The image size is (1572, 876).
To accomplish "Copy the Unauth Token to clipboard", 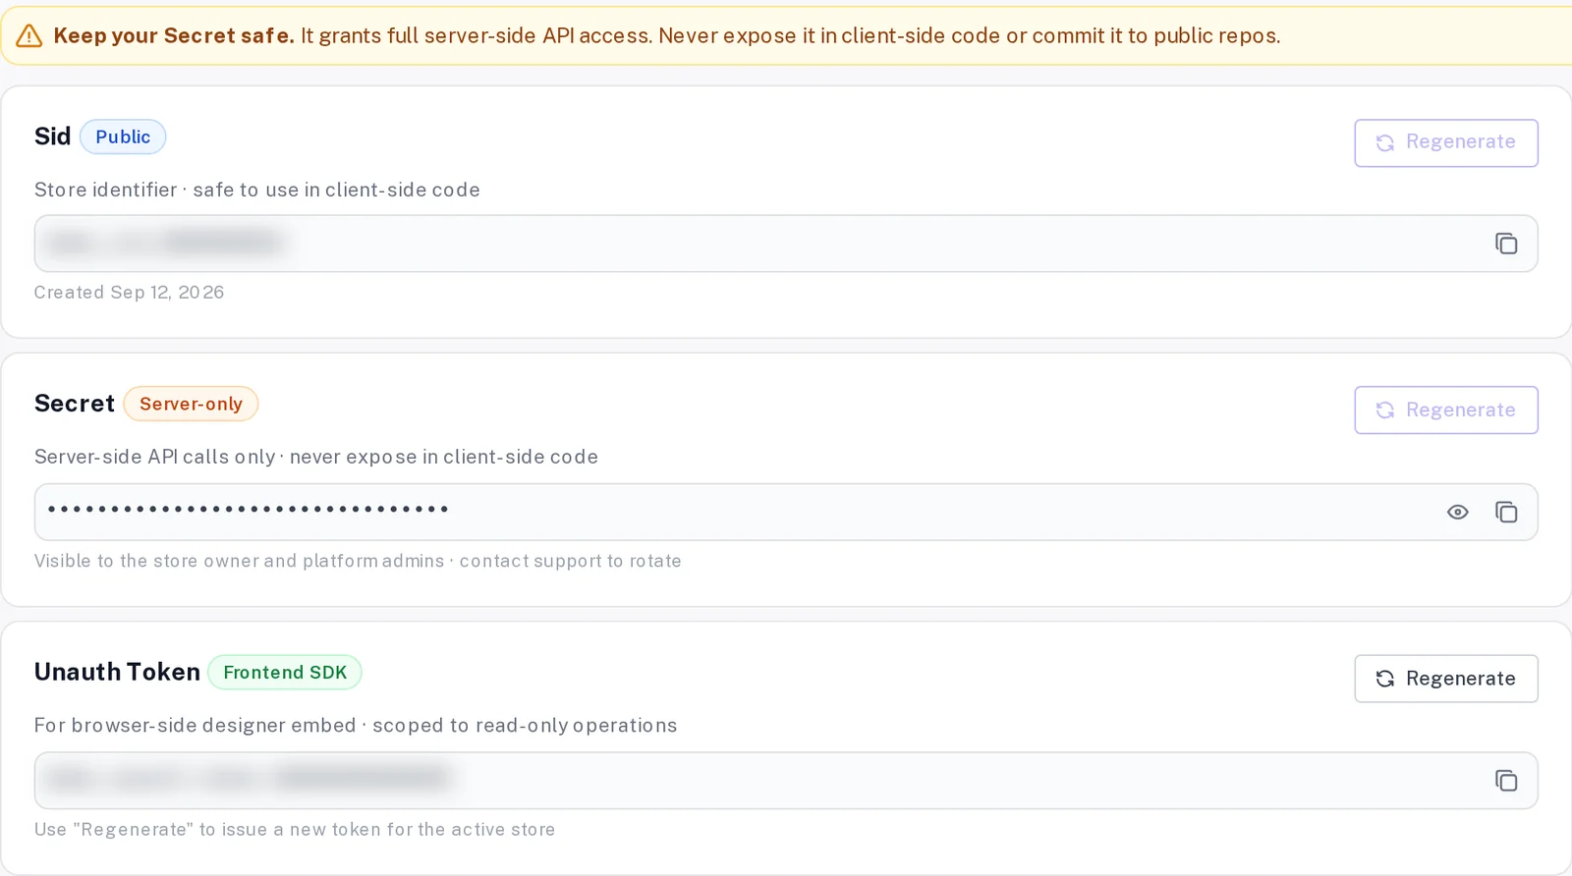I will (x=1506, y=781).
